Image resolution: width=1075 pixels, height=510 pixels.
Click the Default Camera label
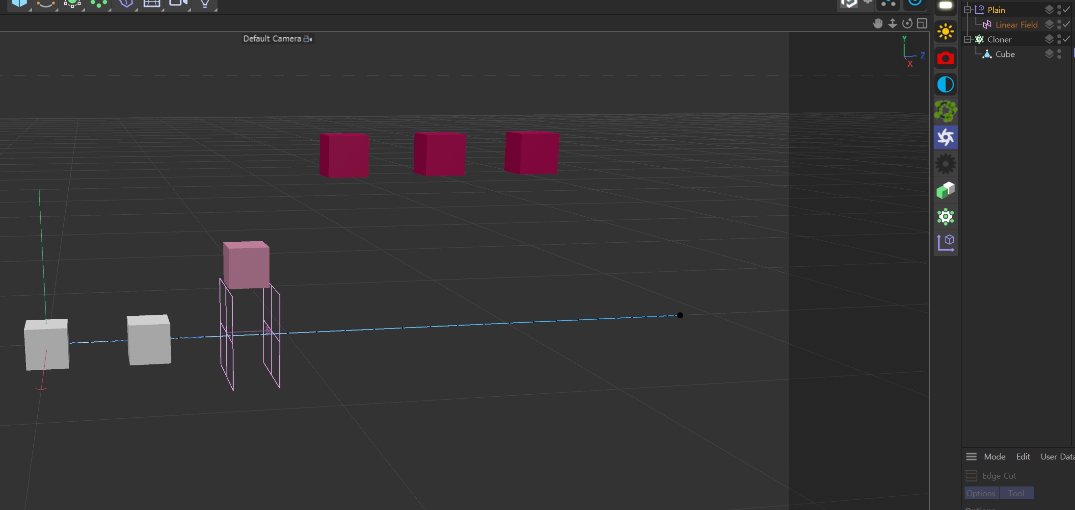point(272,39)
